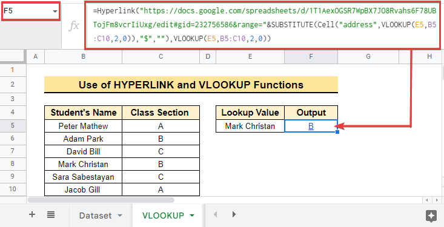Screen dimensions: 444x227
Task: Click the horizontal scrollbar thumb
Action: point(101,200)
